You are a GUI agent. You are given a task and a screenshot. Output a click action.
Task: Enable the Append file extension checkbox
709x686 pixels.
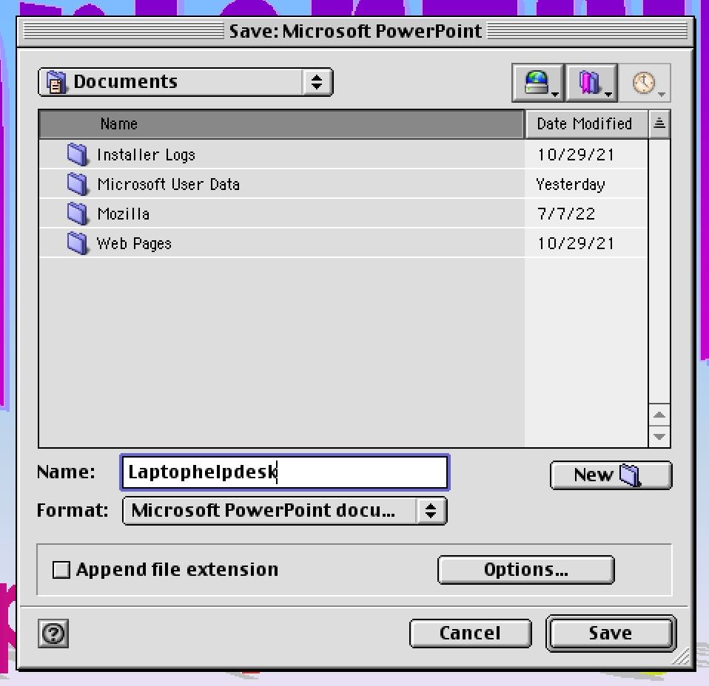(62, 570)
